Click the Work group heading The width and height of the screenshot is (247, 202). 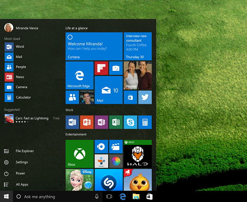(69, 110)
